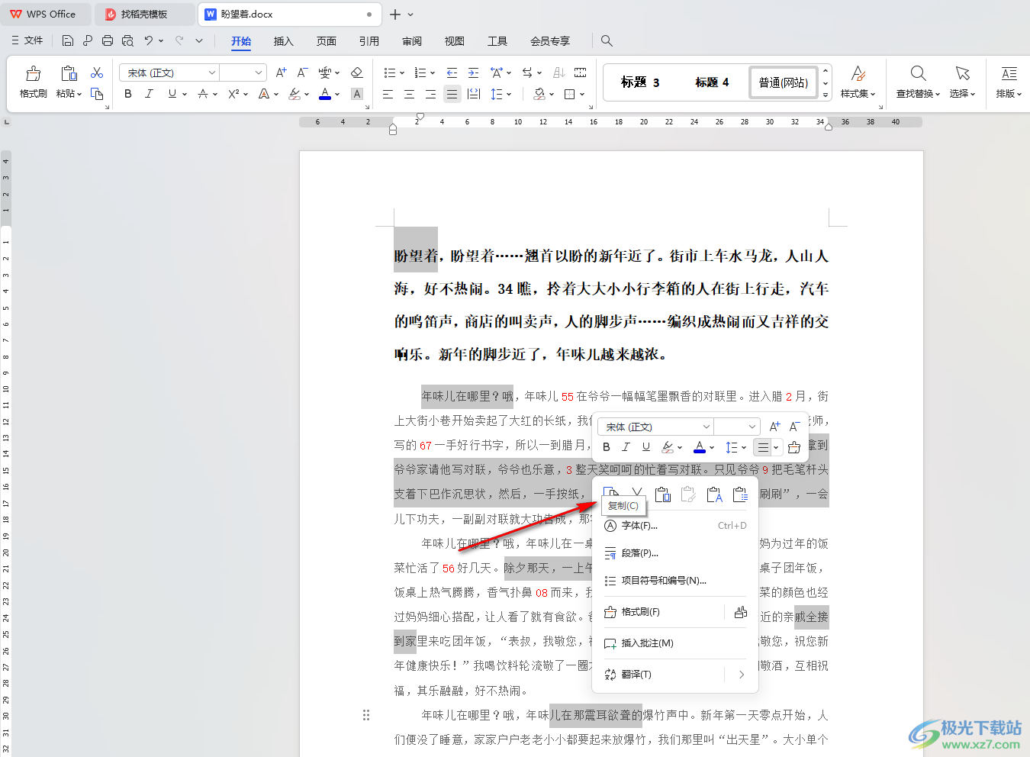This screenshot has width=1030, height=757.
Task: Click the new tab plus button
Action: click(x=395, y=14)
